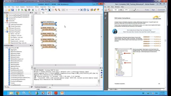The height and width of the screenshot is (96, 171).
Task: Open a workspace via the folder icon
Action: pos(9,10)
